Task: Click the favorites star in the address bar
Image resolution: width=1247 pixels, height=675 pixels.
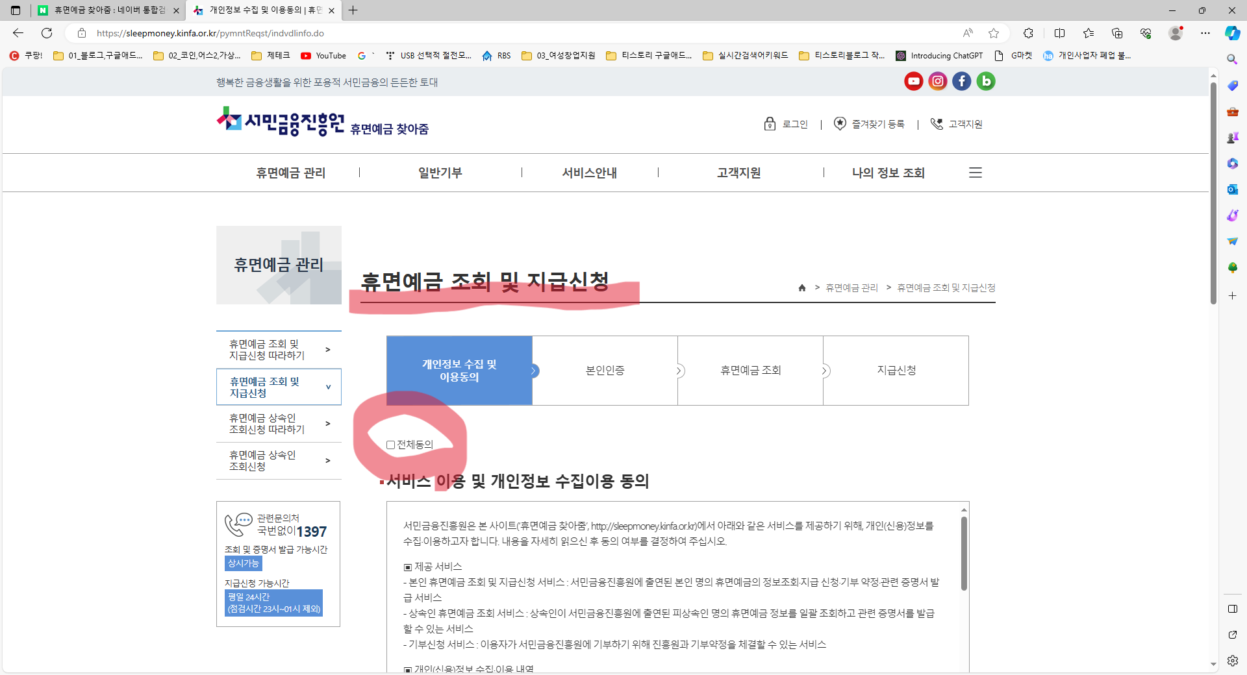Action: [994, 33]
